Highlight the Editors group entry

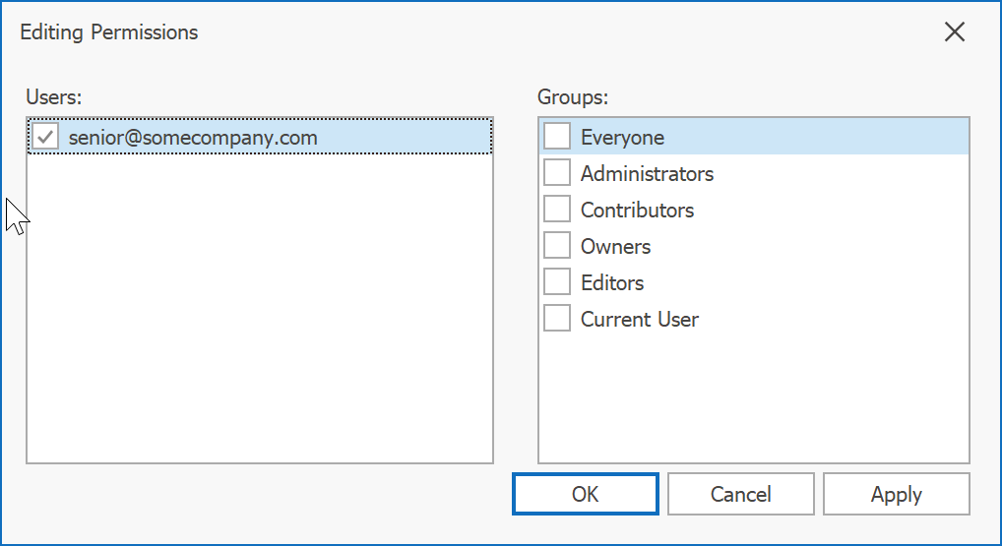coord(612,283)
